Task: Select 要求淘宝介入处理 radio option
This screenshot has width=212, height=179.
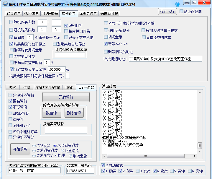Action: pyautogui.click(x=34, y=156)
